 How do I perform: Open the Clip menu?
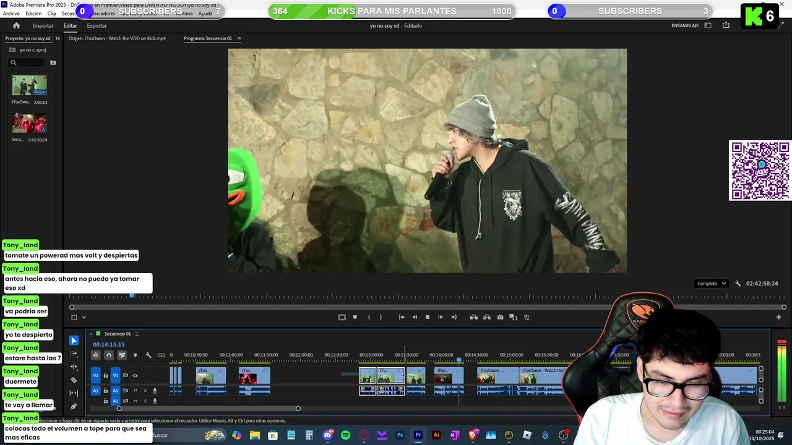(52, 14)
